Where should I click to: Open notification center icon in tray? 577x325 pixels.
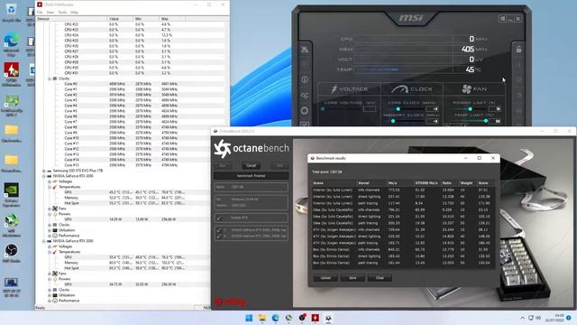click(x=569, y=318)
